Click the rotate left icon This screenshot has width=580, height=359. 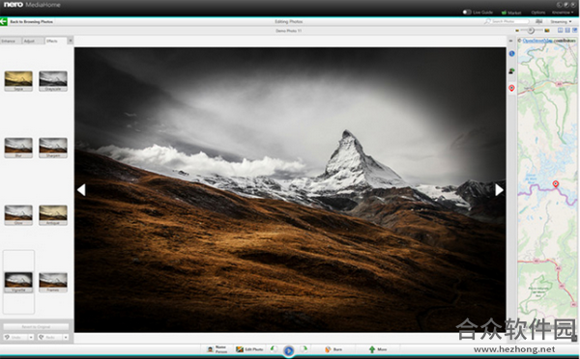click(274, 349)
